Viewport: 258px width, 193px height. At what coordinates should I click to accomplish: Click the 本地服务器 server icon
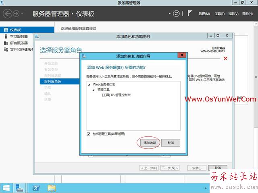pos(6,37)
